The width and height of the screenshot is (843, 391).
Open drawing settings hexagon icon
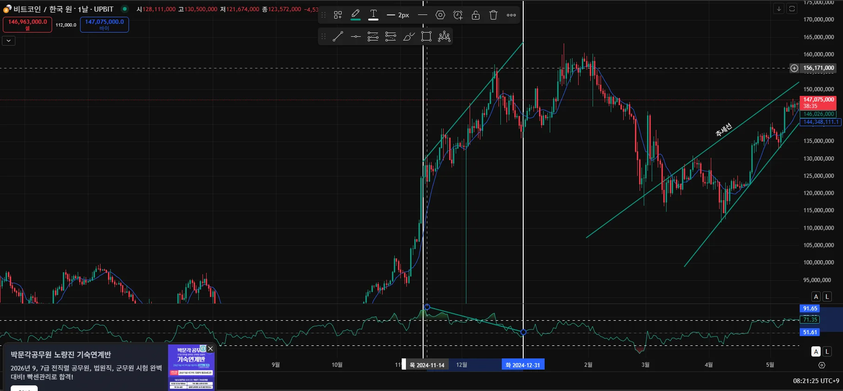[440, 15]
